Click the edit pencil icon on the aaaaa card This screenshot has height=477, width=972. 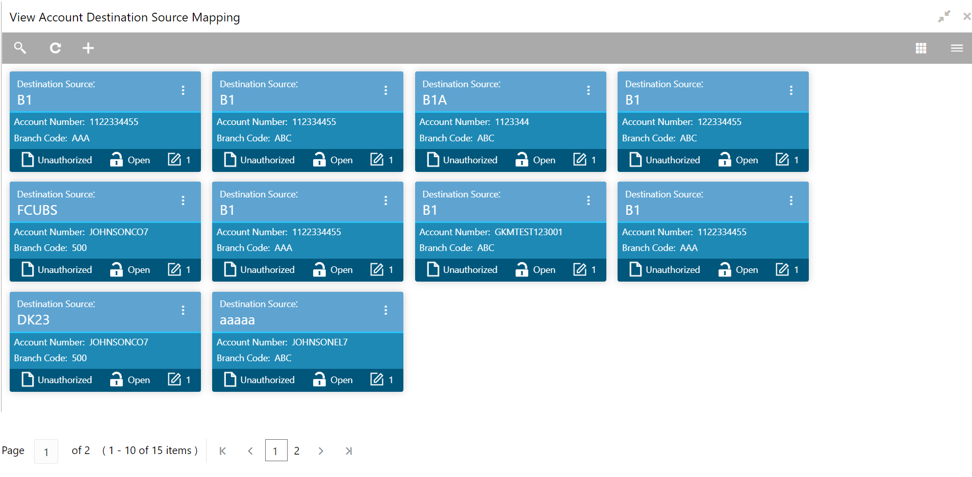point(377,380)
